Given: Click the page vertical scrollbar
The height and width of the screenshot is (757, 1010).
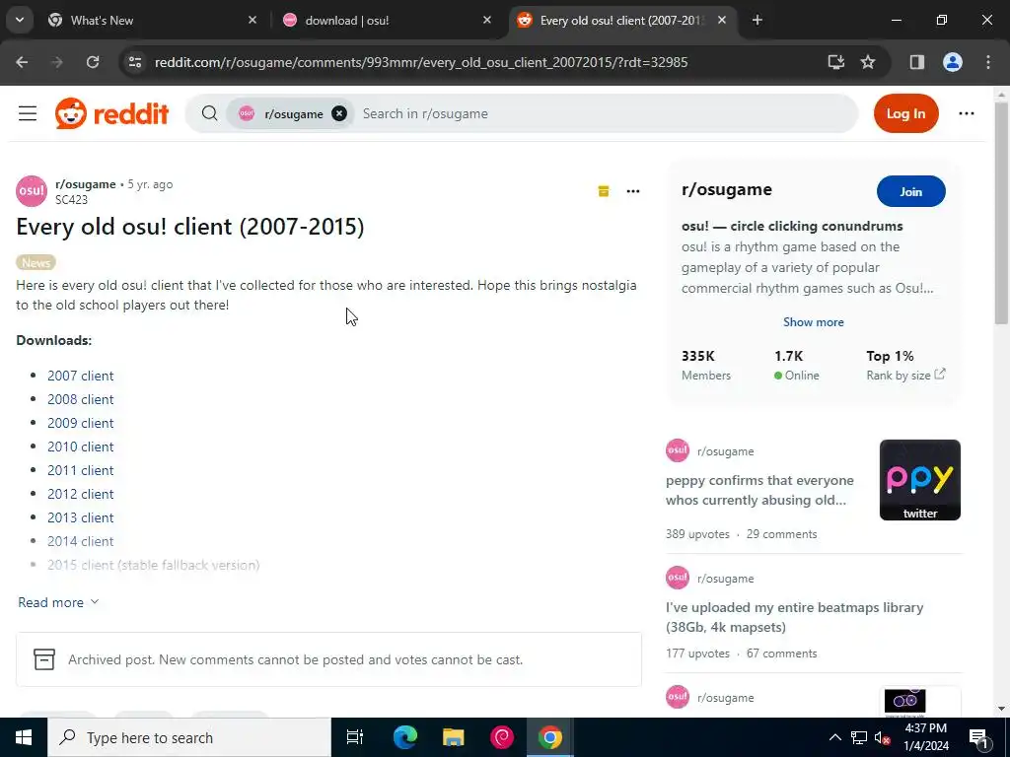Looking at the screenshot, I should point(1000,214).
